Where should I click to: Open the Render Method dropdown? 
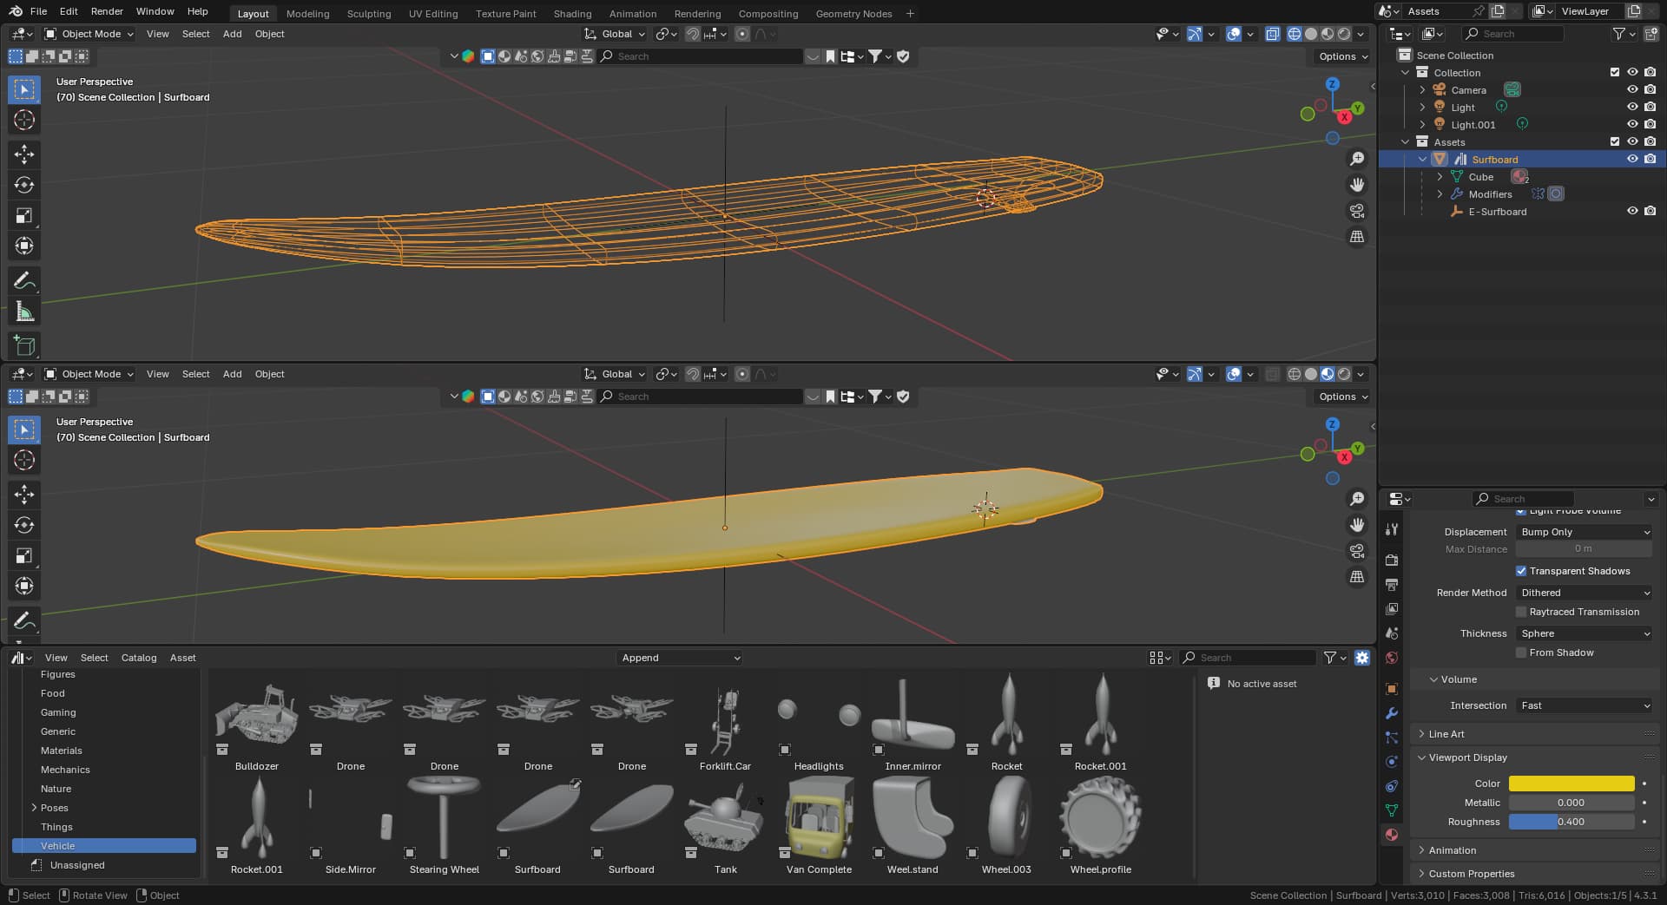pyautogui.click(x=1585, y=593)
